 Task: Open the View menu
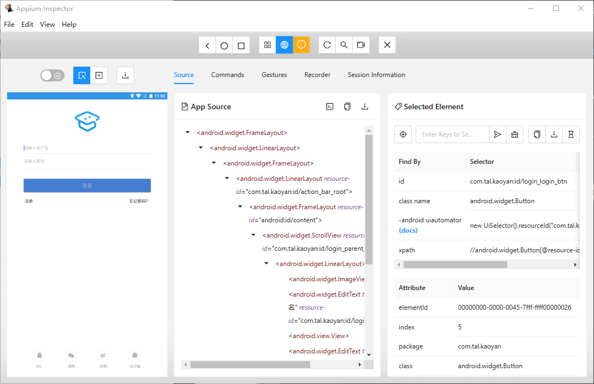(48, 24)
